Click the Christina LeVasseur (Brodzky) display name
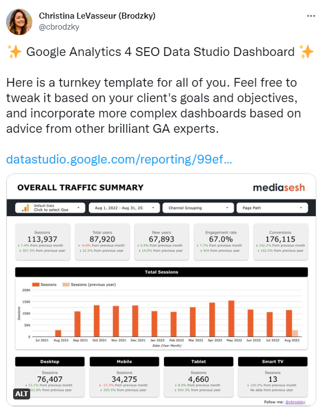This screenshot has width=324, height=411. (97, 16)
